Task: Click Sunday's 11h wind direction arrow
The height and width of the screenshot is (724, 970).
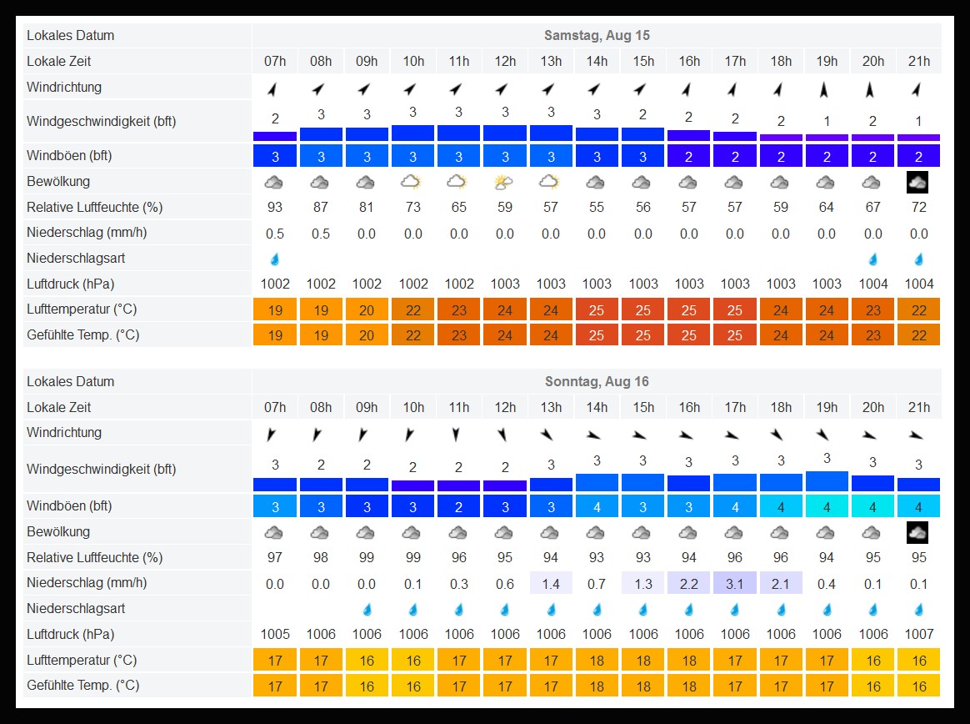Action: (x=458, y=435)
